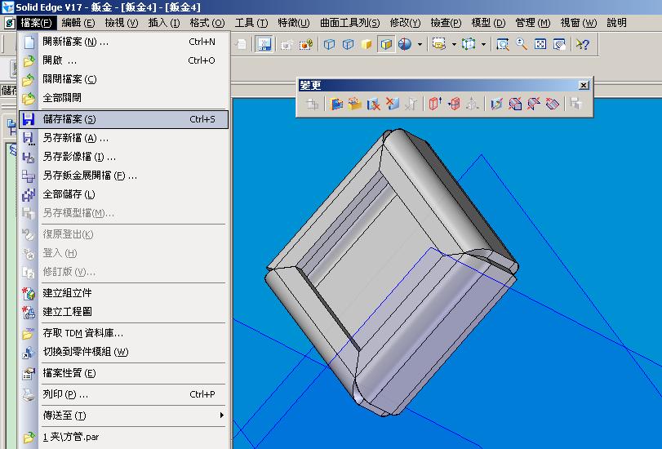Viewport: 662px width, 449px height.
Task: Expand the dropdown beside the bounding box icon
Action: (x=483, y=44)
